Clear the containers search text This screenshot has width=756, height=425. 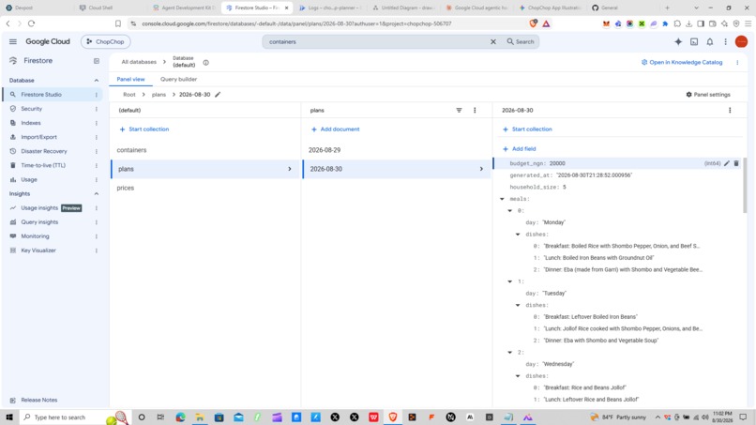[x=493, y=42]
